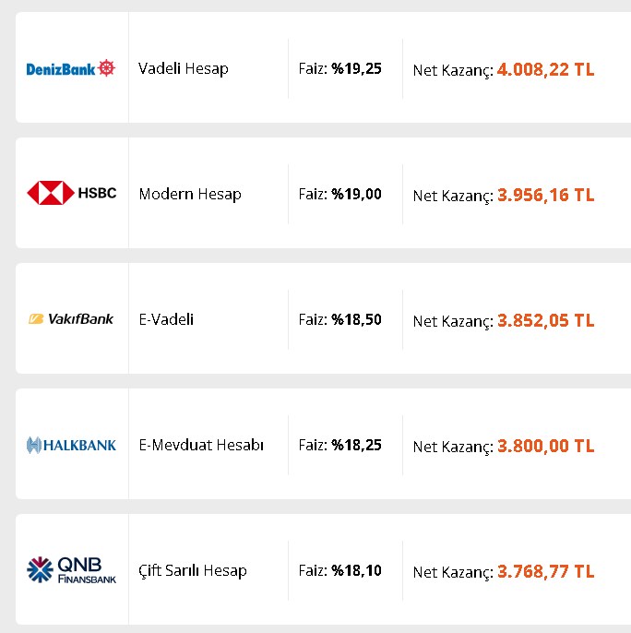The image size is (631, 633).
Task: Click the Halkbank logo
Action: [71, 445]
